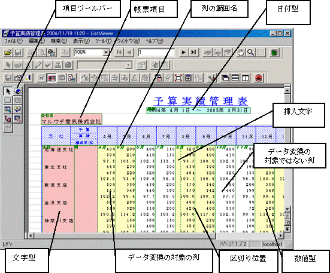
Task: Open the 100% zoom dropdown
Action: [105, 52]
